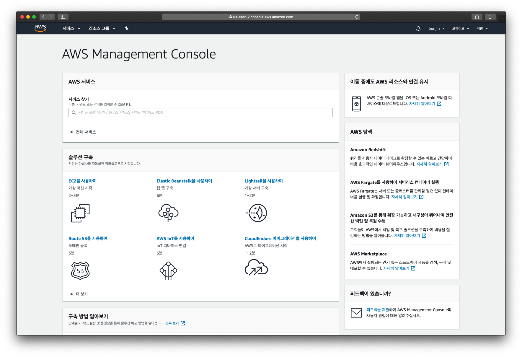Screen dimensions: 522x357
Task: Click the AWS Marketplace heading
Action: [x=368, y=254]
